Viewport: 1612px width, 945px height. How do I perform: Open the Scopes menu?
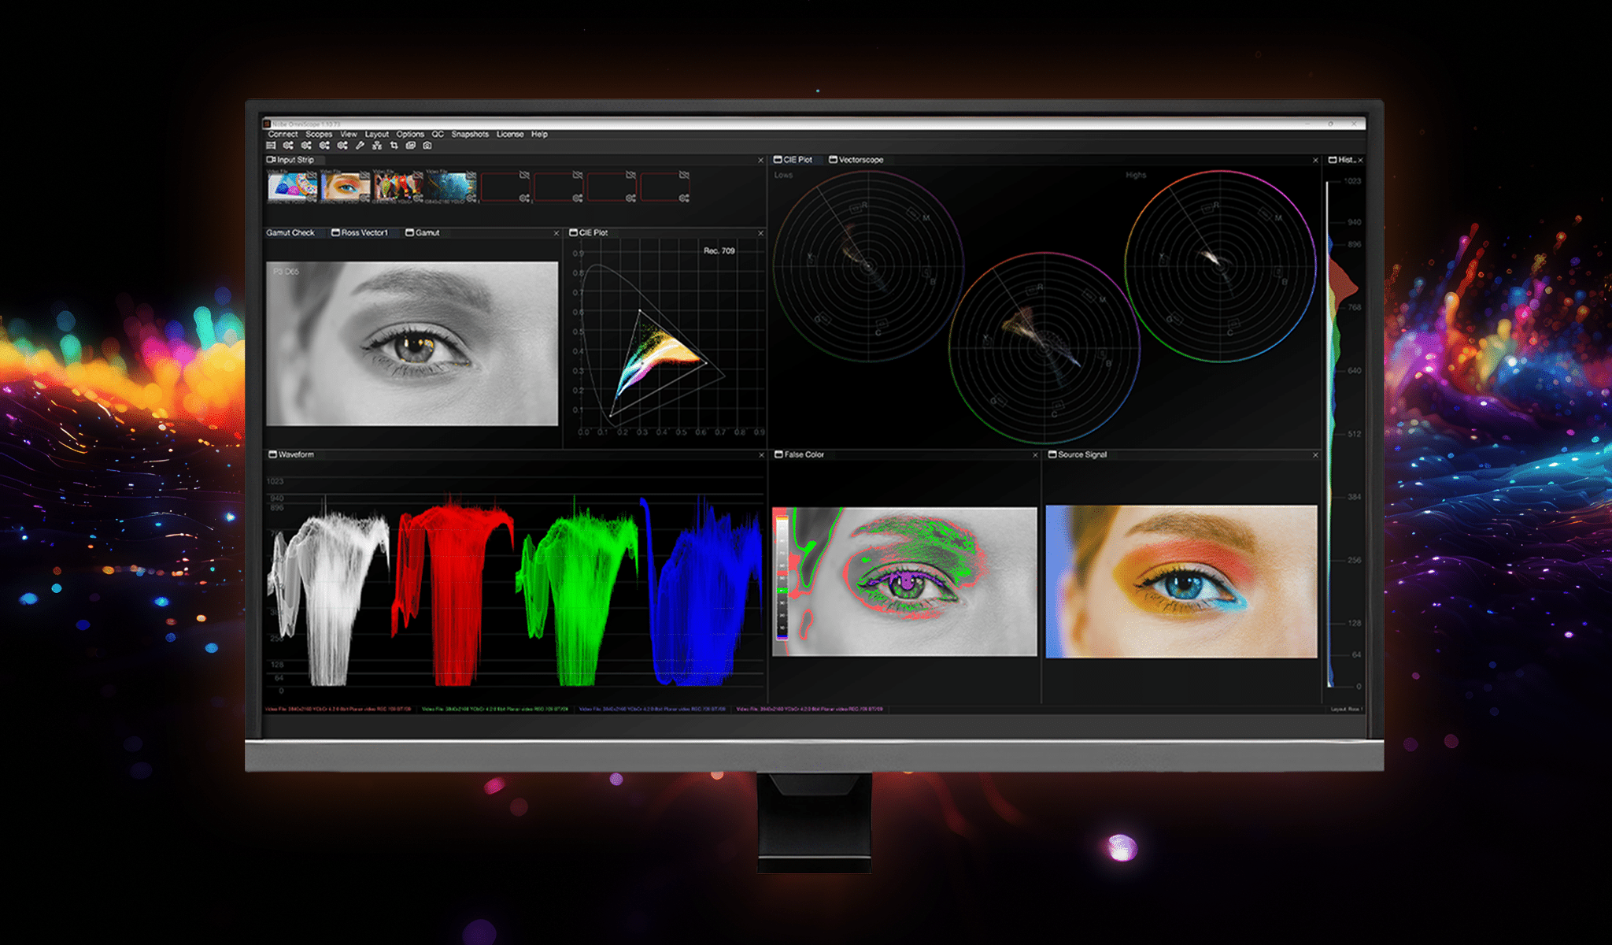pos(319,135)
